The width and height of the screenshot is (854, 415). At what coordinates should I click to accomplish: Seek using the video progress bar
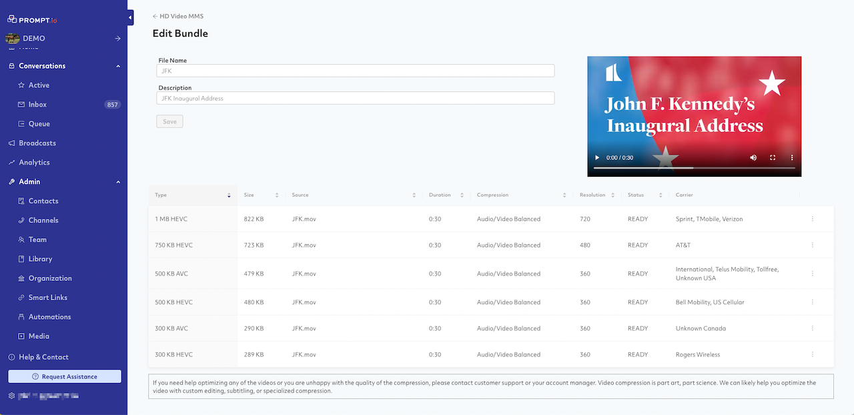[694, 168]
